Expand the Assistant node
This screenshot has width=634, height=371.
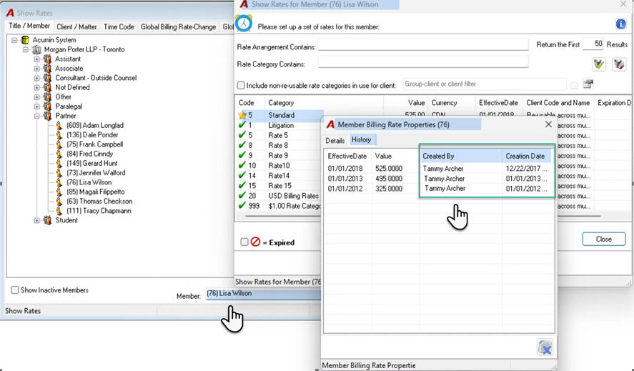(x=36, y=59)
